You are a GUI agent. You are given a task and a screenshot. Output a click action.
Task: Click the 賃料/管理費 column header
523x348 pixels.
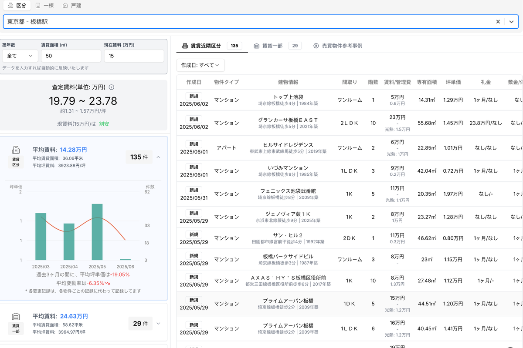pos(397,82)
